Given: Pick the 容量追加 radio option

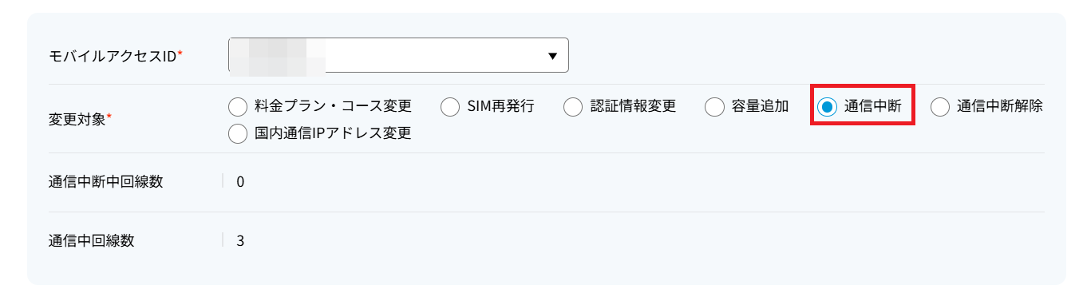Looking at the screenshot, I should point(714,106).
